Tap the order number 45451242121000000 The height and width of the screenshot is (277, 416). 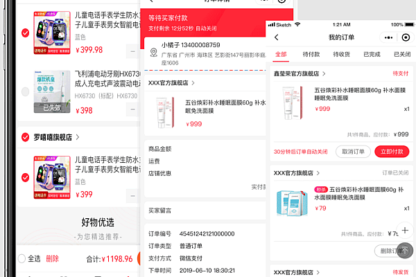tap(207, 234)
